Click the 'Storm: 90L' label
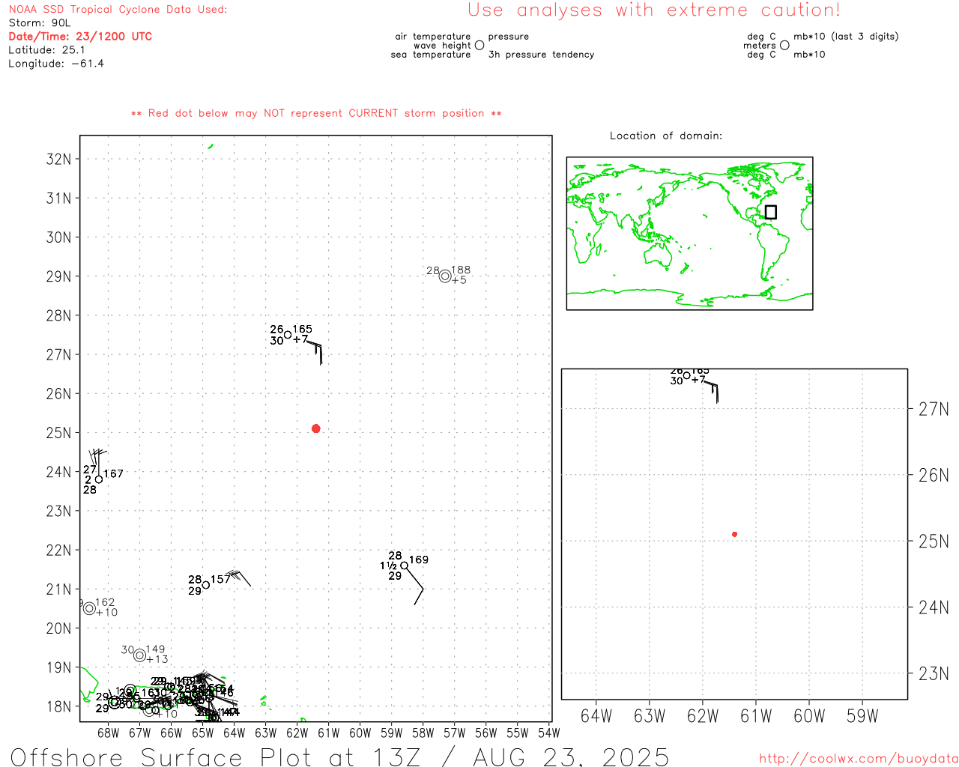959x767 pixels. click(x=40, y=23)
